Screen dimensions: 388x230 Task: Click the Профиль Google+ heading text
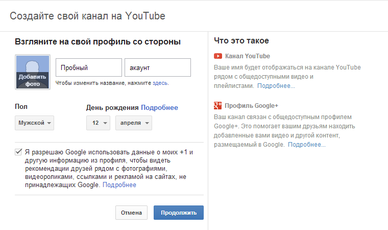[251, 106]
